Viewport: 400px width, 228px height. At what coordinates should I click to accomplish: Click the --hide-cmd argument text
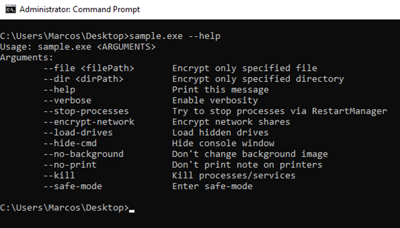coord(70,143)
